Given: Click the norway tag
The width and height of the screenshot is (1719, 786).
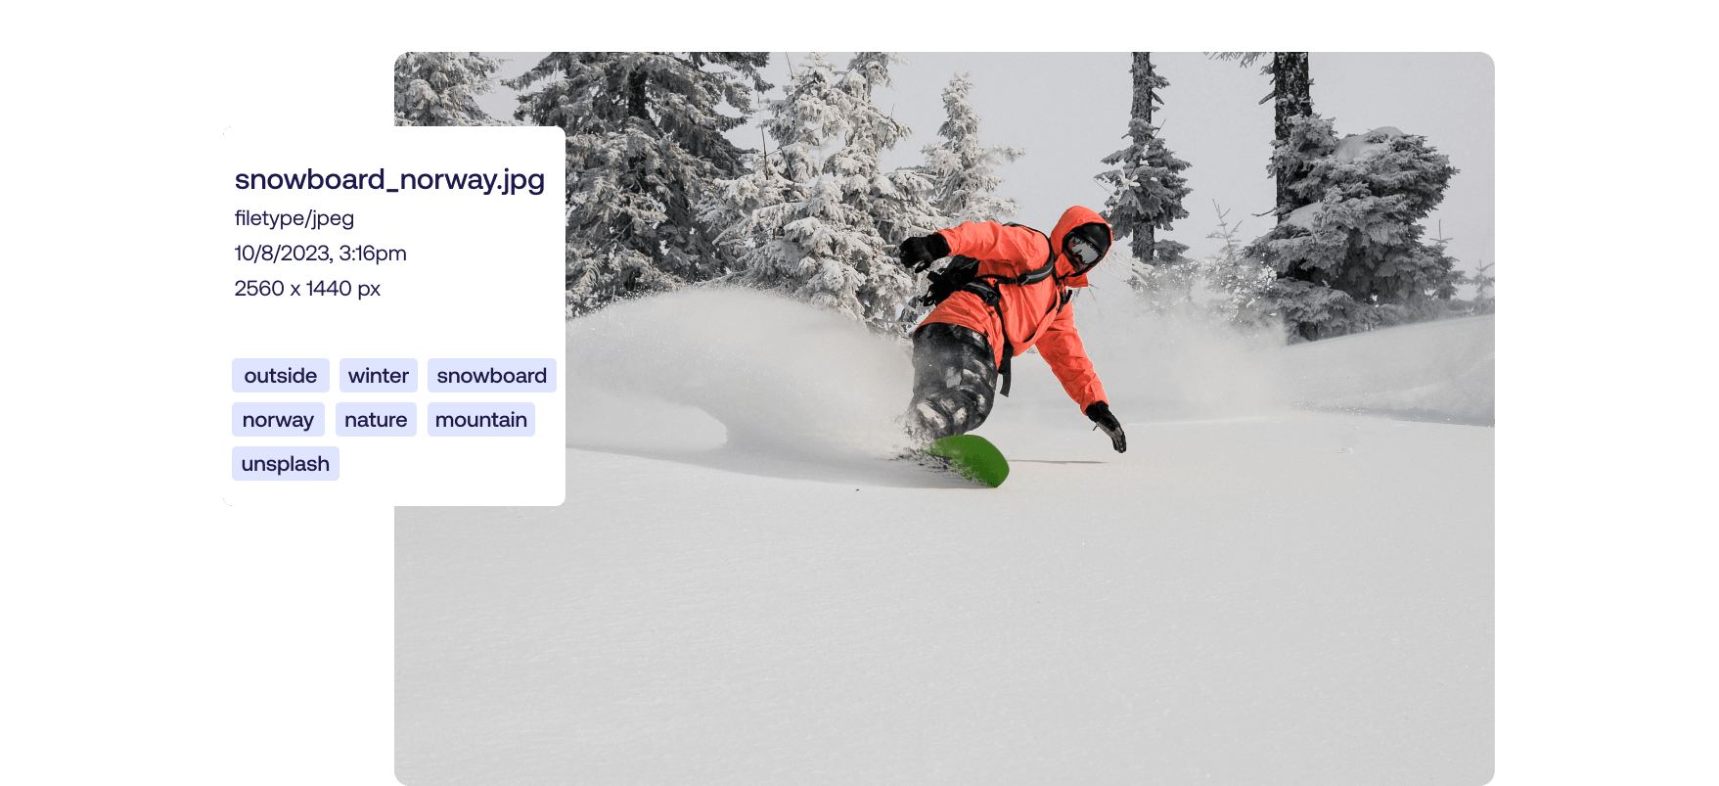Looking at the screenshot, I should (278, 420).
